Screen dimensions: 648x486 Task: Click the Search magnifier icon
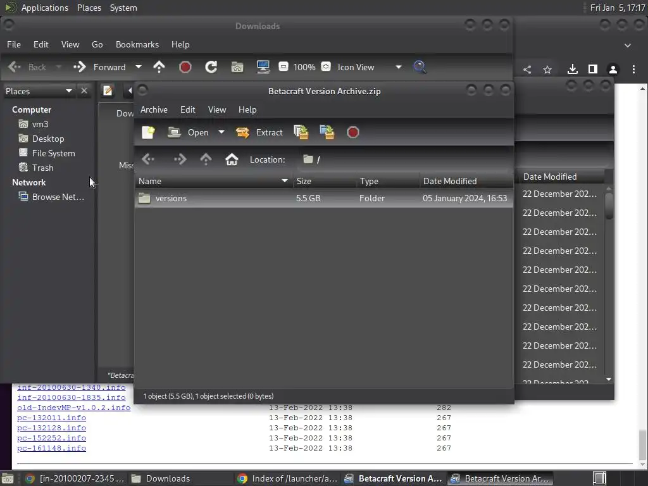(x=420, y=67)
